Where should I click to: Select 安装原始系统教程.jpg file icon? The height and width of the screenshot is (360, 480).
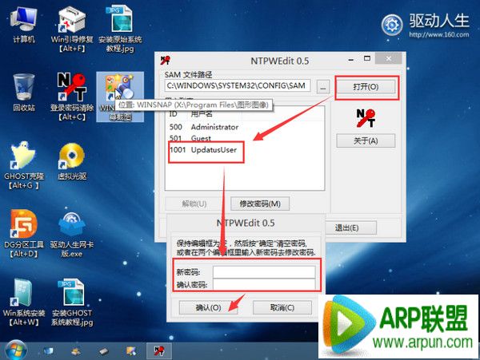(120, 29)
